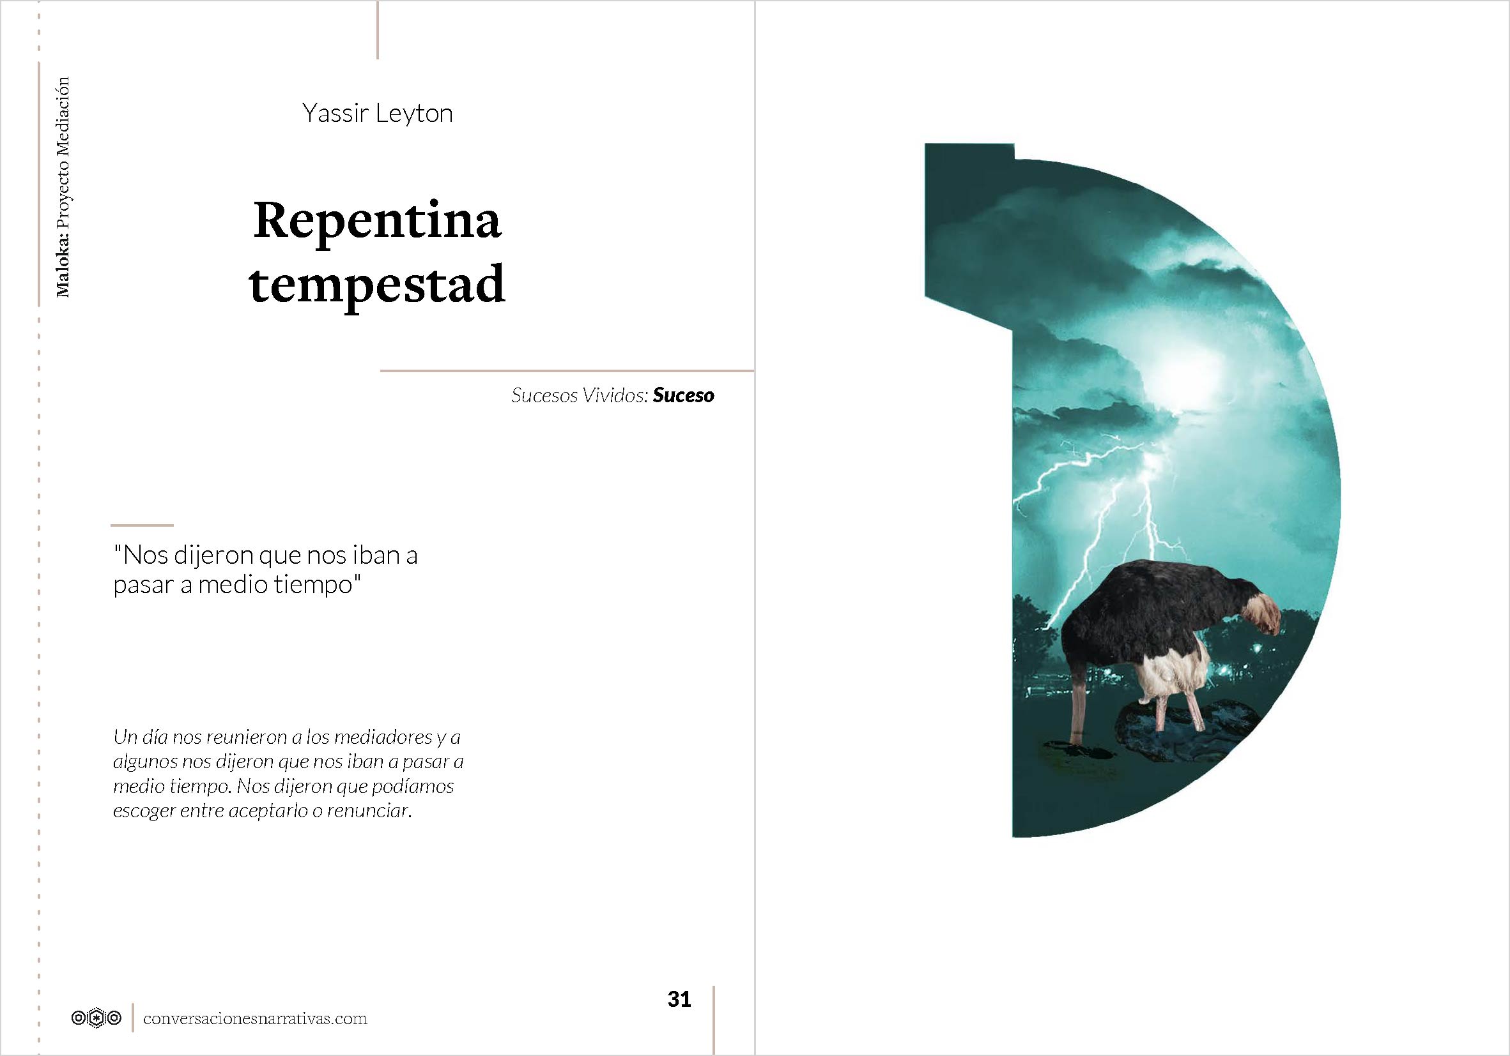Viewport: 1510px width, 1056px height.
Task: Click the bright glow in the storm clouds
Action: click(x=1184, y=375)
